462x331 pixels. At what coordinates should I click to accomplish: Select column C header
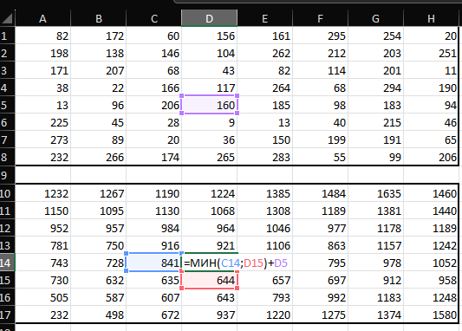(153, 18)
